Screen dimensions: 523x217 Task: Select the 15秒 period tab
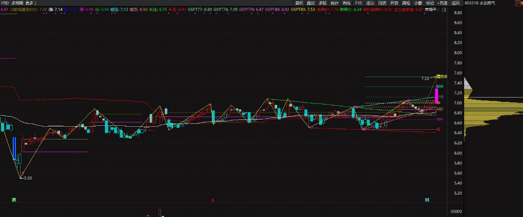coord(5,2)
